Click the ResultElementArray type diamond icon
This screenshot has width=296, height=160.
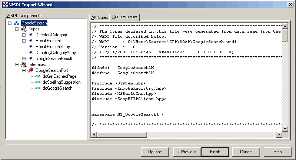tap(31, 47)
